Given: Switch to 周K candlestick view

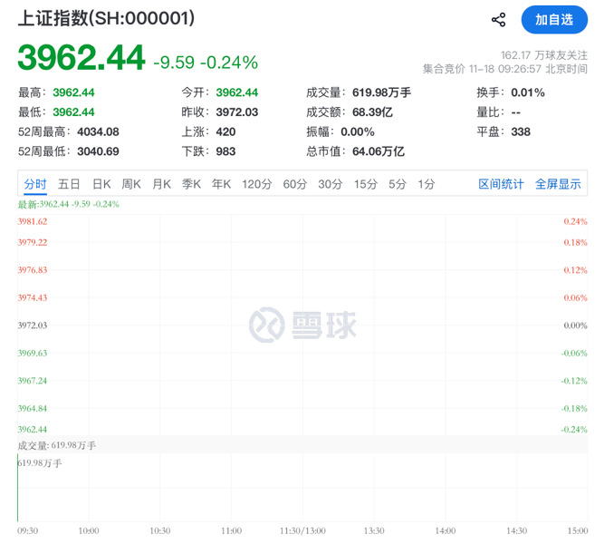Looking at the screenshot, I should click(x=131, y=184).
